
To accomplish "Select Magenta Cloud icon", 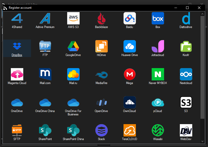I will coord(17,74).
